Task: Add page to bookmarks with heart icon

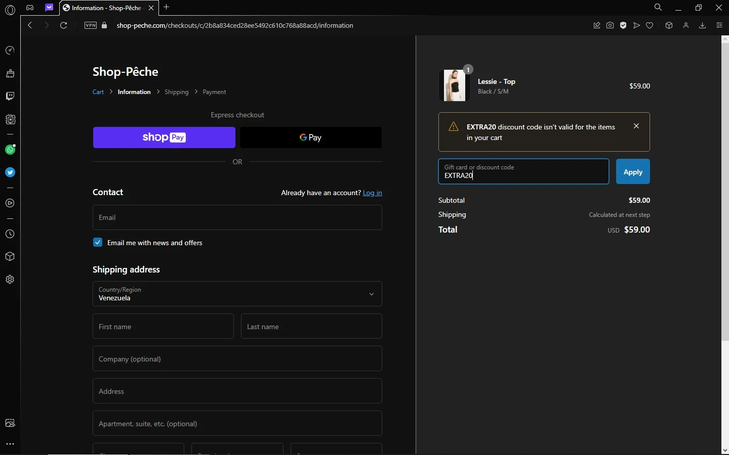Action: (650, 25)
